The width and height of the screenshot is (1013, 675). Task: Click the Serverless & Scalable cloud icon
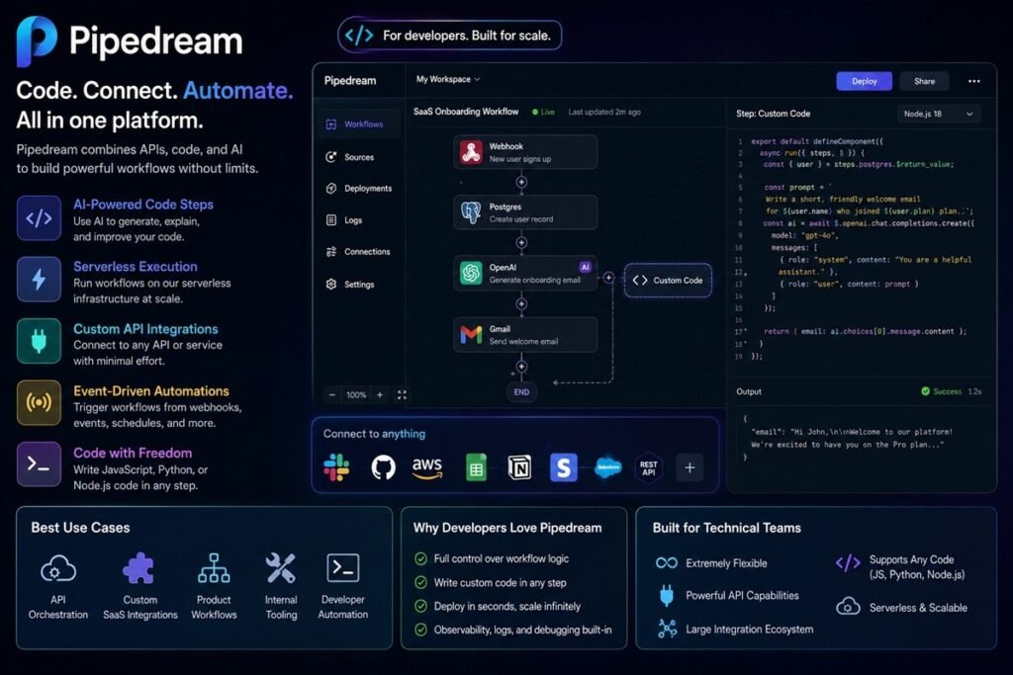(x=848, y=607)
